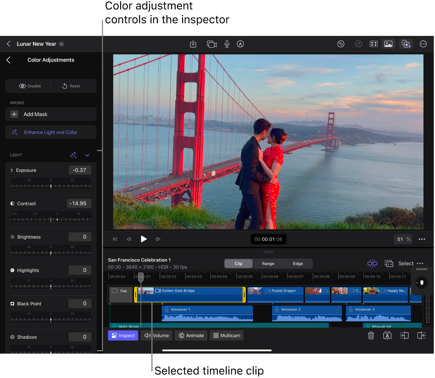Adjust the Brightness slider
This screenshot has width=435, height=378.
click(x=51, y=250)
